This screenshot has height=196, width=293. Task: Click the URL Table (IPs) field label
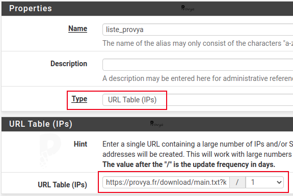[x=62, y=185]
